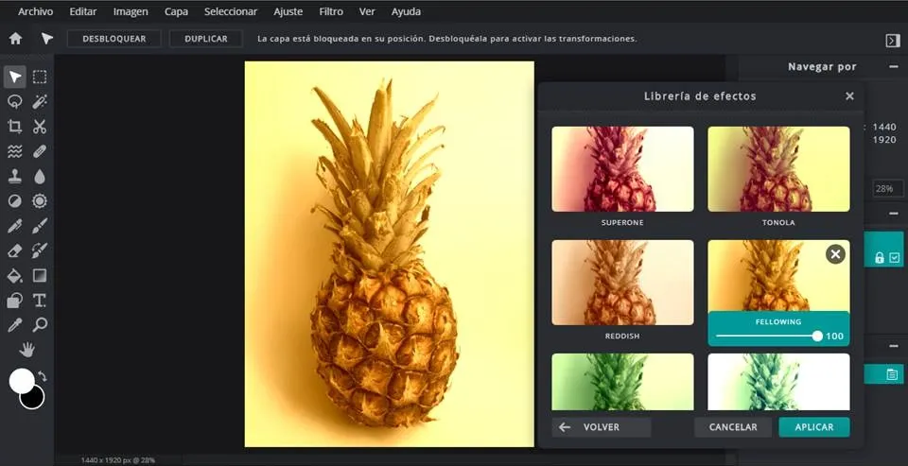Pick the Magic Wand tool
908x466 pixels.
tap(40, 102)
